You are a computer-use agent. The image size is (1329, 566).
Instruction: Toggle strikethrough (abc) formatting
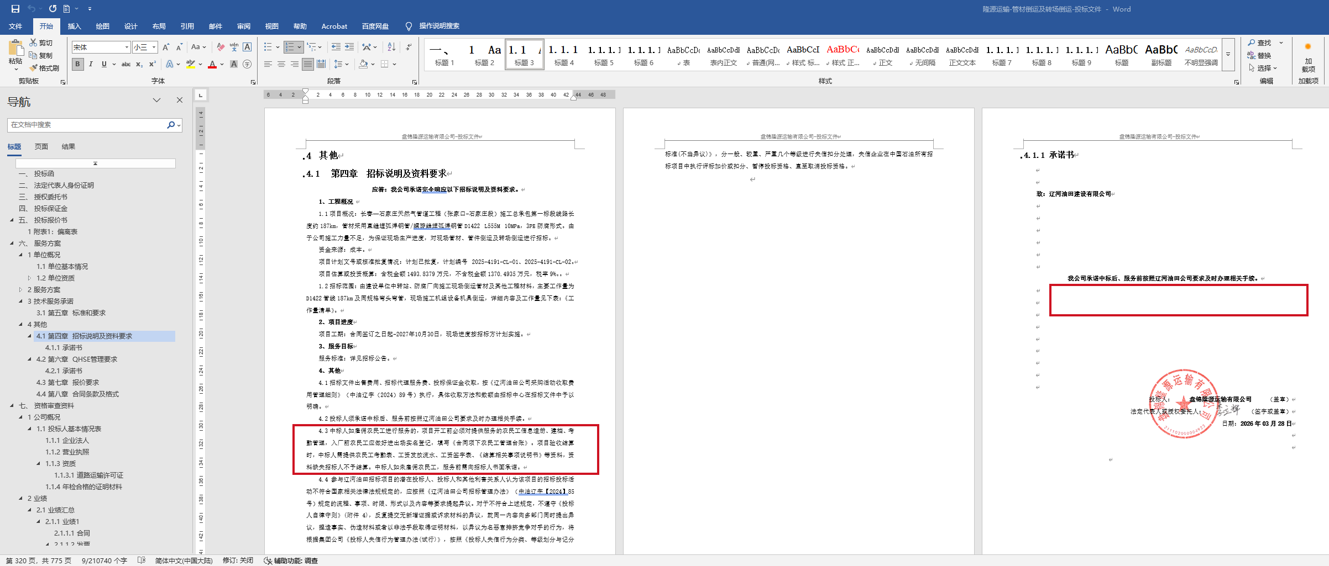pos(126,64)
